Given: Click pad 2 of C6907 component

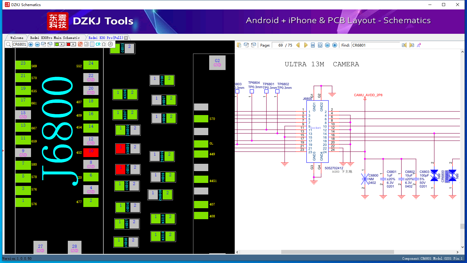Looking at the screenshot, I should 171,100.
